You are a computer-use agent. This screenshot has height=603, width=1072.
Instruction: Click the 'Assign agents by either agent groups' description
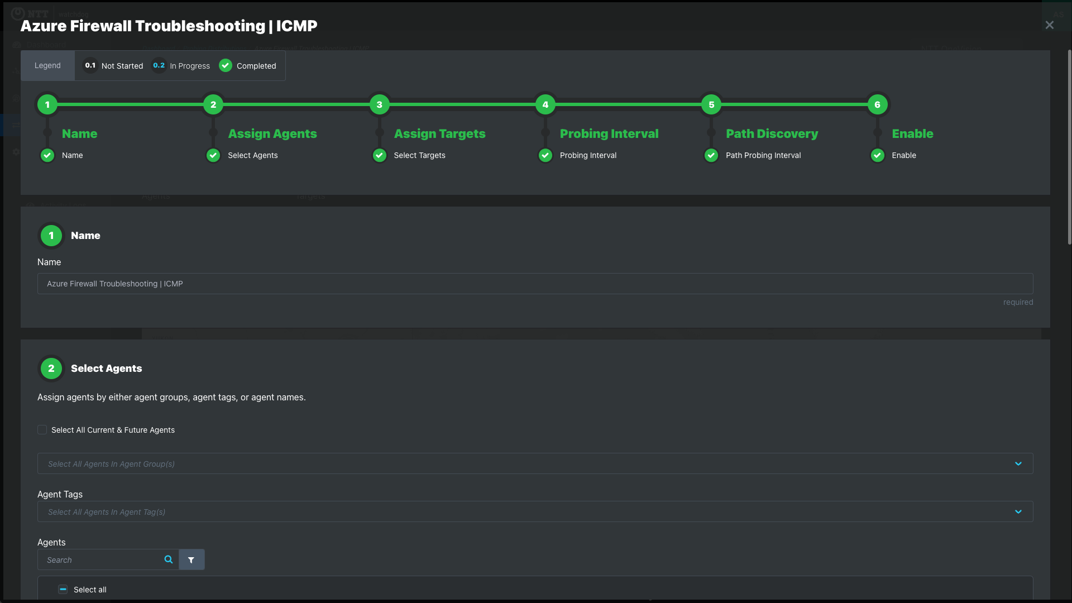coord(171,397)
